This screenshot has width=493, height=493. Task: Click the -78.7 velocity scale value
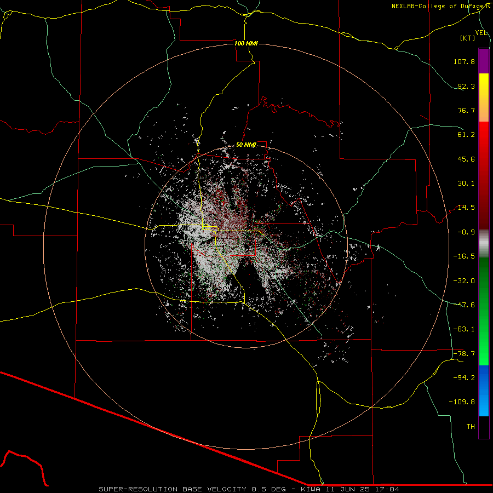pos(464,354)
